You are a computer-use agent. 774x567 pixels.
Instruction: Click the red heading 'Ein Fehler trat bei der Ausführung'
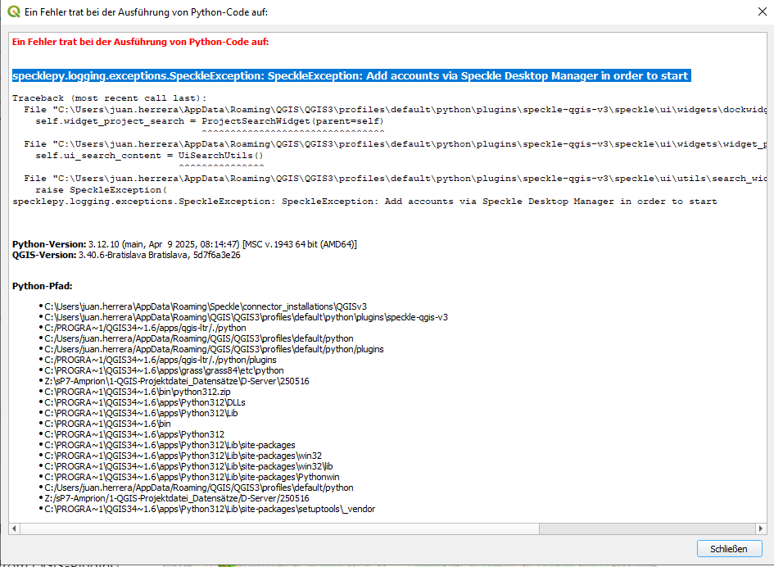[x=141, y=42]
